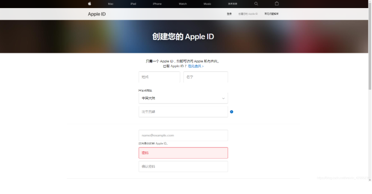Image resolution: width=372 pixels, height=194 pixels.
Task: Click the blue birthday info icon
Action: click(x=231, y=112)
